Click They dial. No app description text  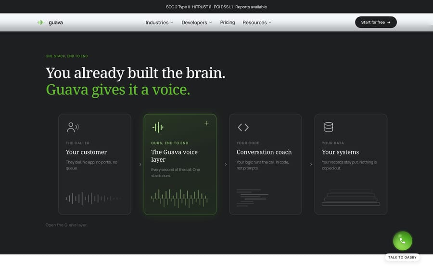pos(91,165)
